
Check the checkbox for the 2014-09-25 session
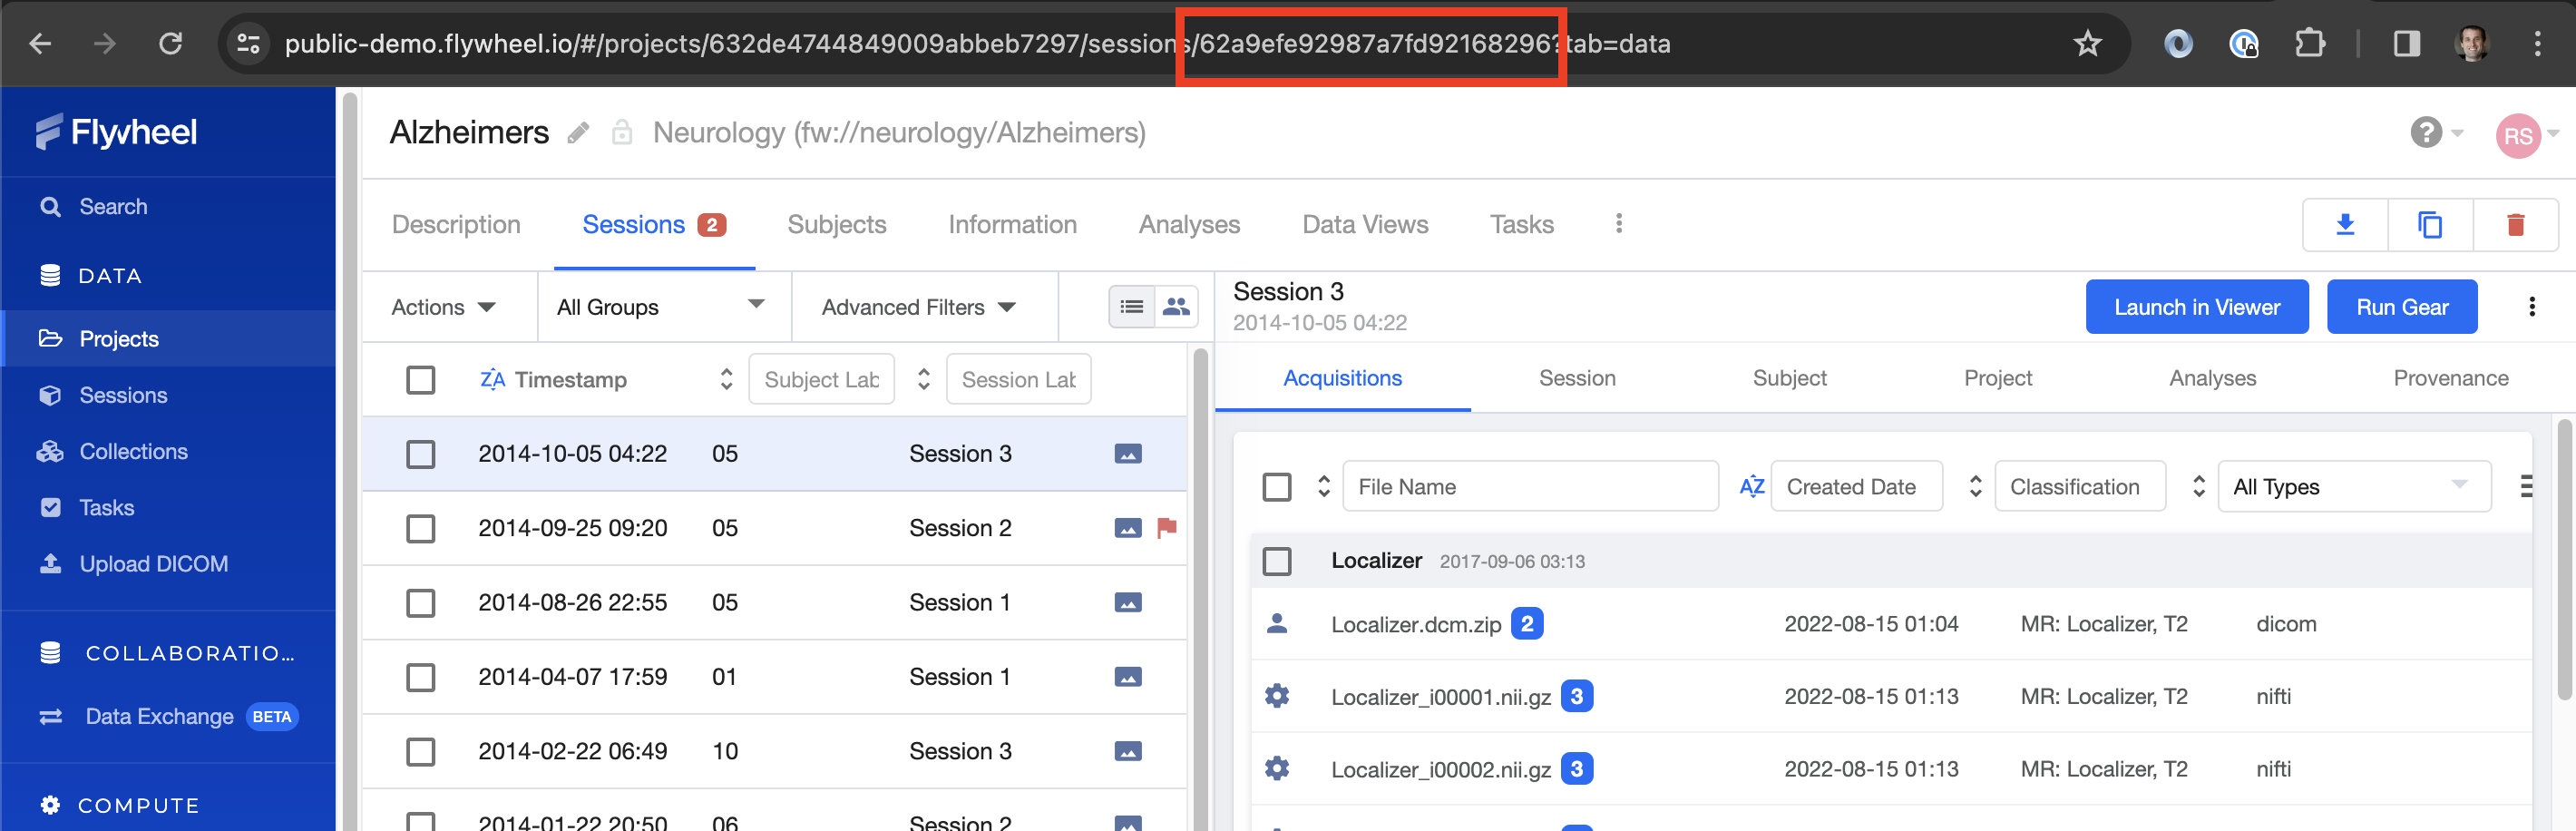click(x=421, y=528)
